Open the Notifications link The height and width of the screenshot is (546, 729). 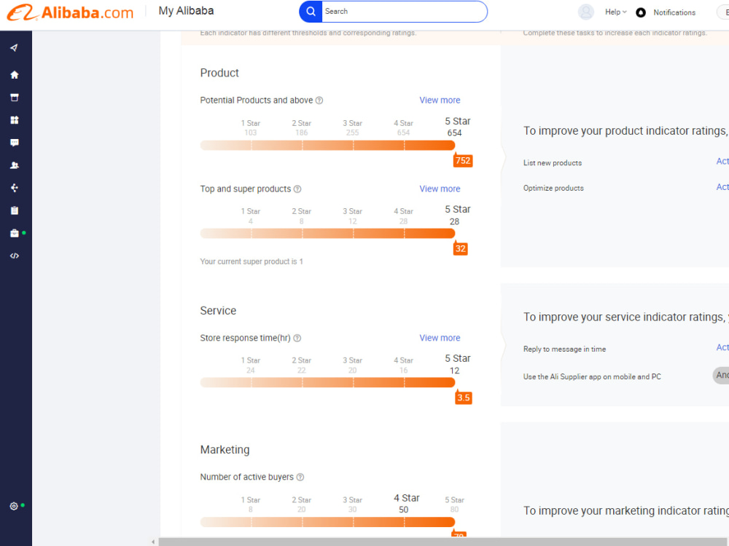coord(674,12)
